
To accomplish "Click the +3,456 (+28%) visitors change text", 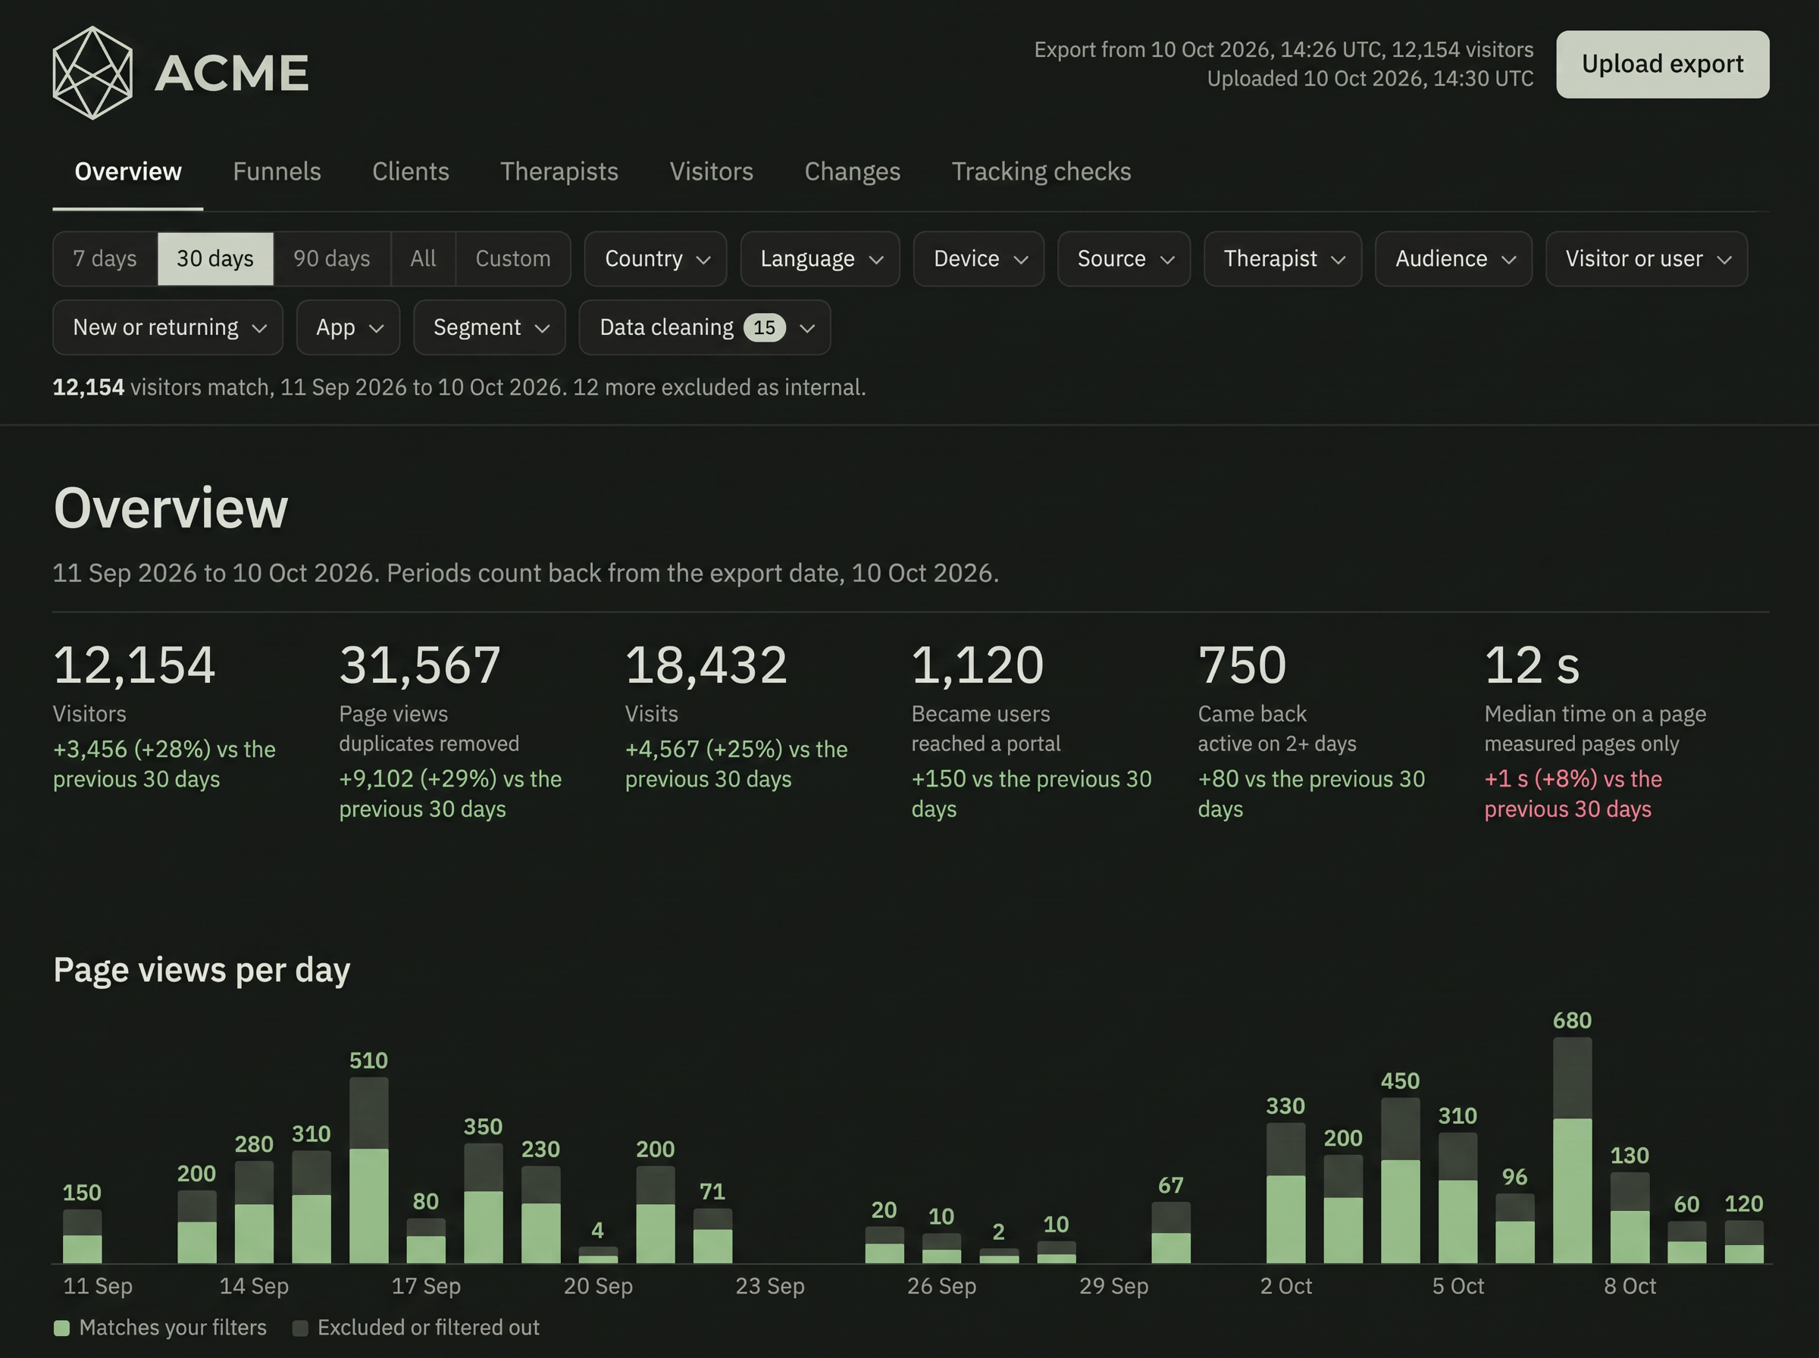I will click(x=164, y=764).
